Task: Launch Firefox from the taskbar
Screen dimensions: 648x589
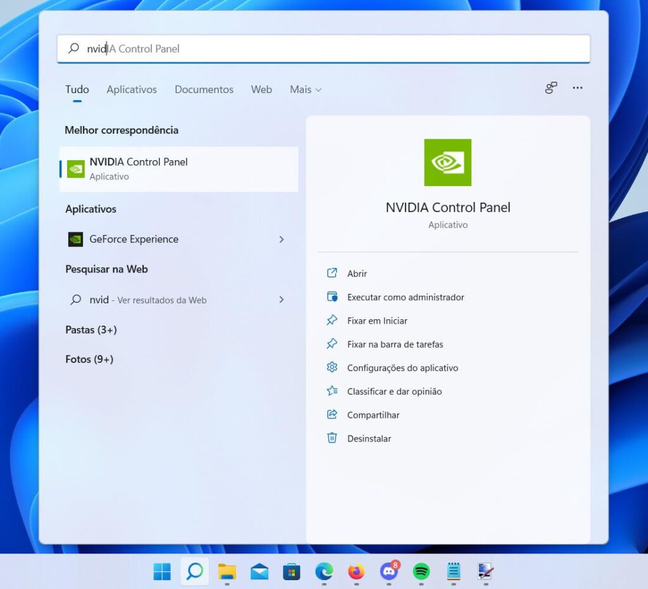Action: click(356, 571)
